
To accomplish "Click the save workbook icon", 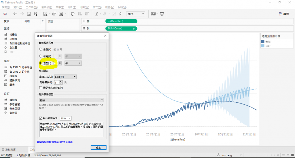I will click(29, 14).
